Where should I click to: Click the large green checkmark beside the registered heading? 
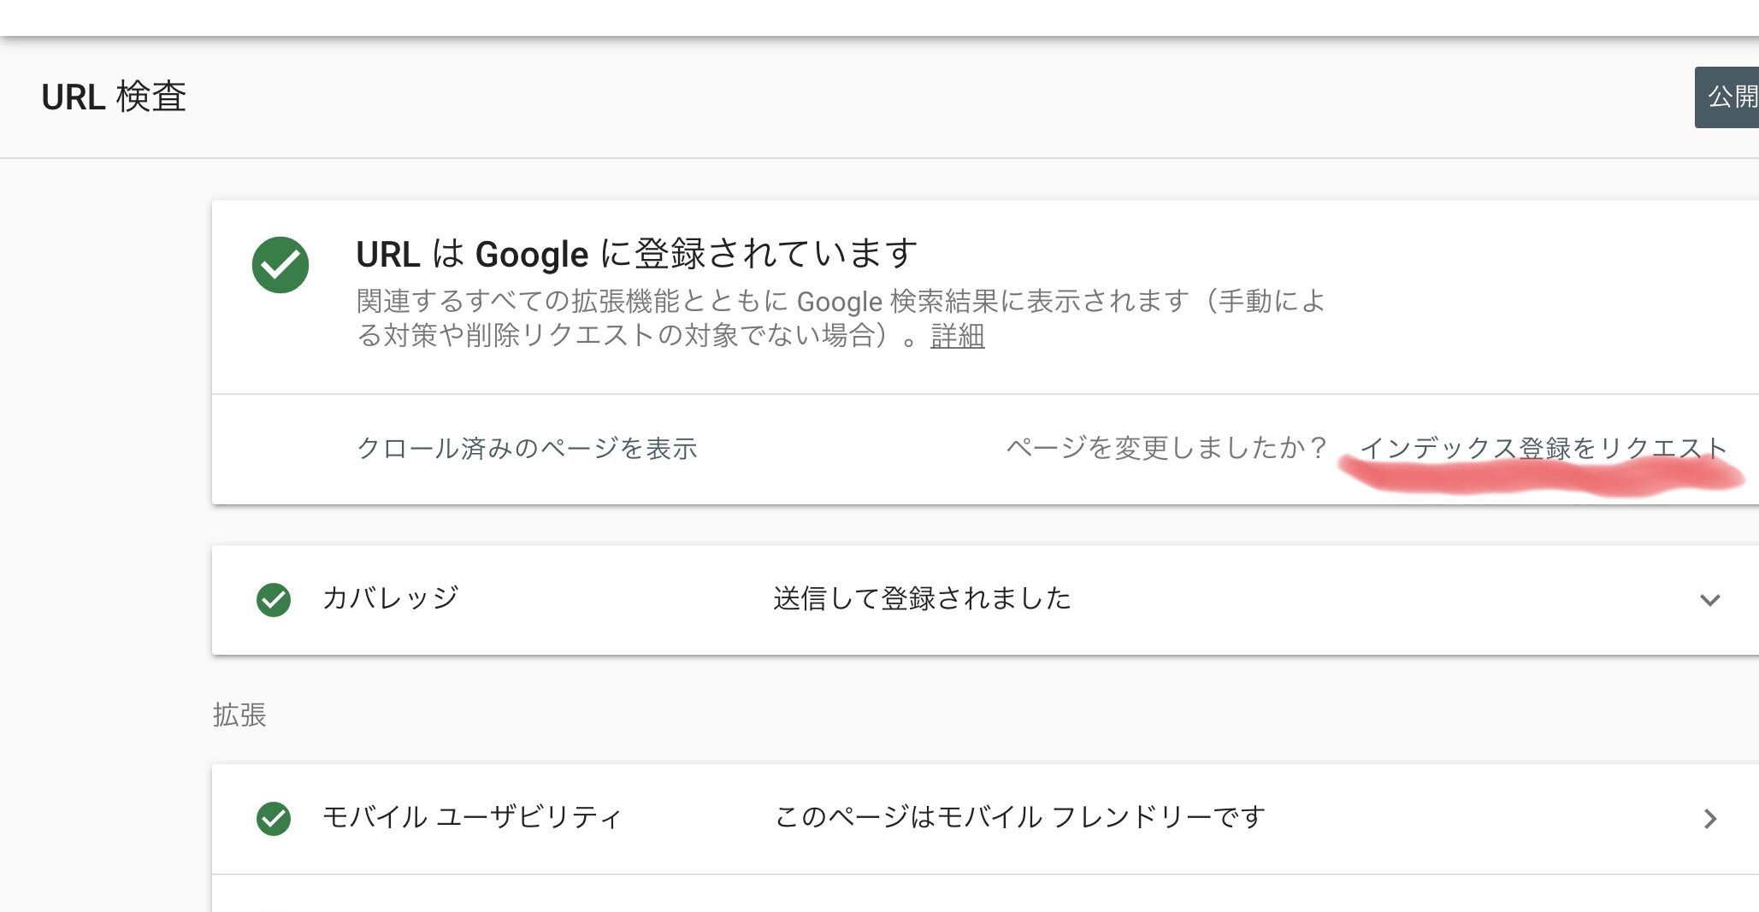(x=280, y=265)
